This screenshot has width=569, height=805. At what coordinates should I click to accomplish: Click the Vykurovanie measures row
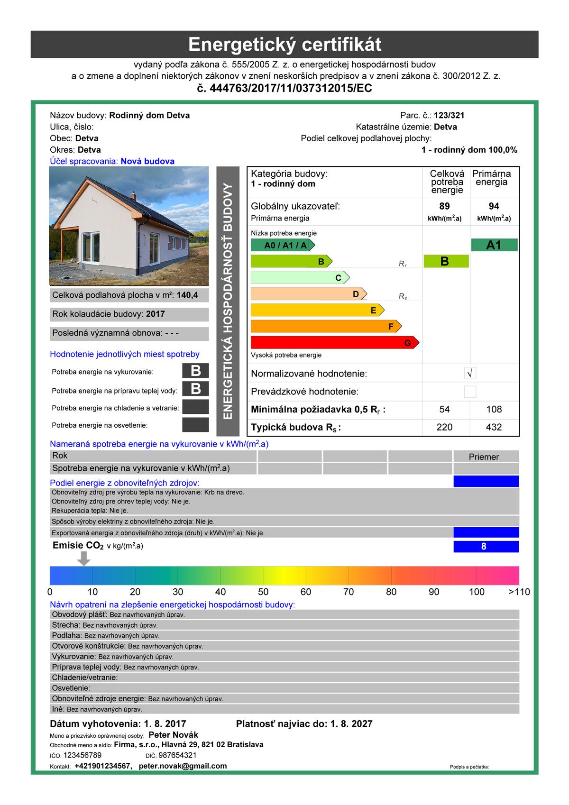point(284,657)
